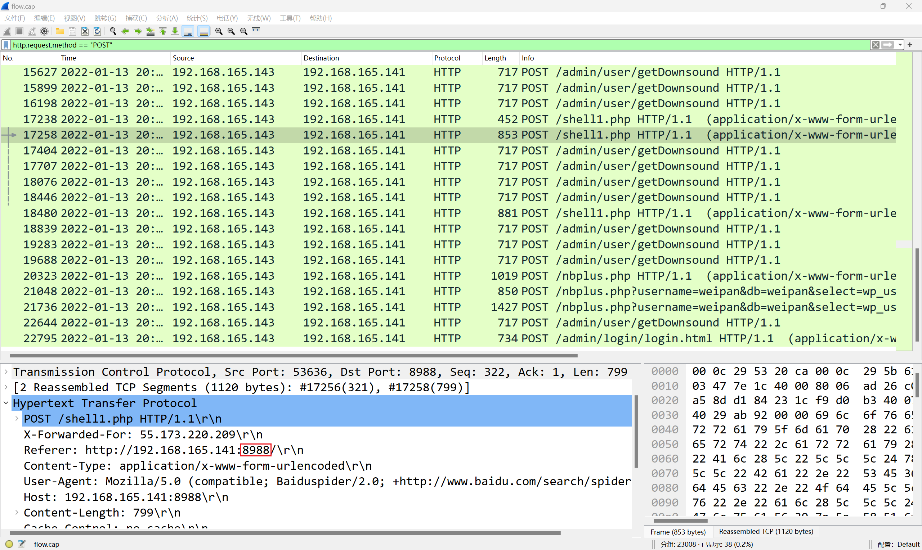Viewport: 922px width, 550px height.
Task: Reload the capture file
Action: pos(97,32)
